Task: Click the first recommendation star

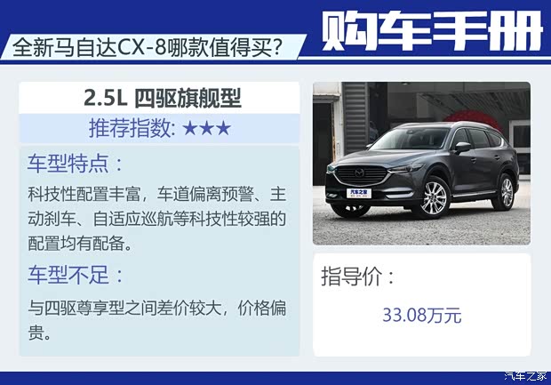Action: tap(190, 128)
